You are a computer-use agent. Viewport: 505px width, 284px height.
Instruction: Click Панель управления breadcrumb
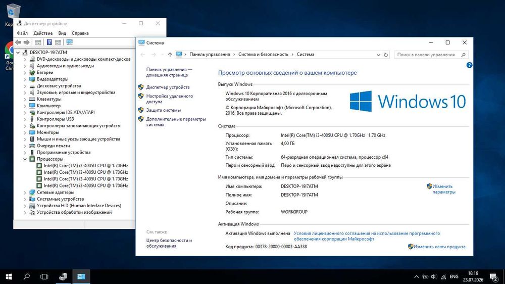pos(210,55)
